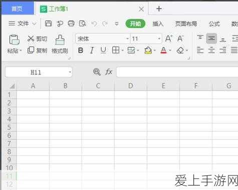Select column A header
Screen dimensions: 238x190
tap(33, 85)
